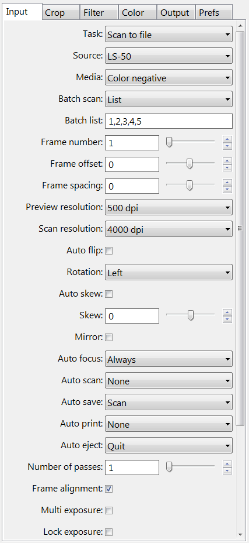Click the Frame spacing input field
The width and height of the screenshot is (249, 543).
click(x=132, y=186)
